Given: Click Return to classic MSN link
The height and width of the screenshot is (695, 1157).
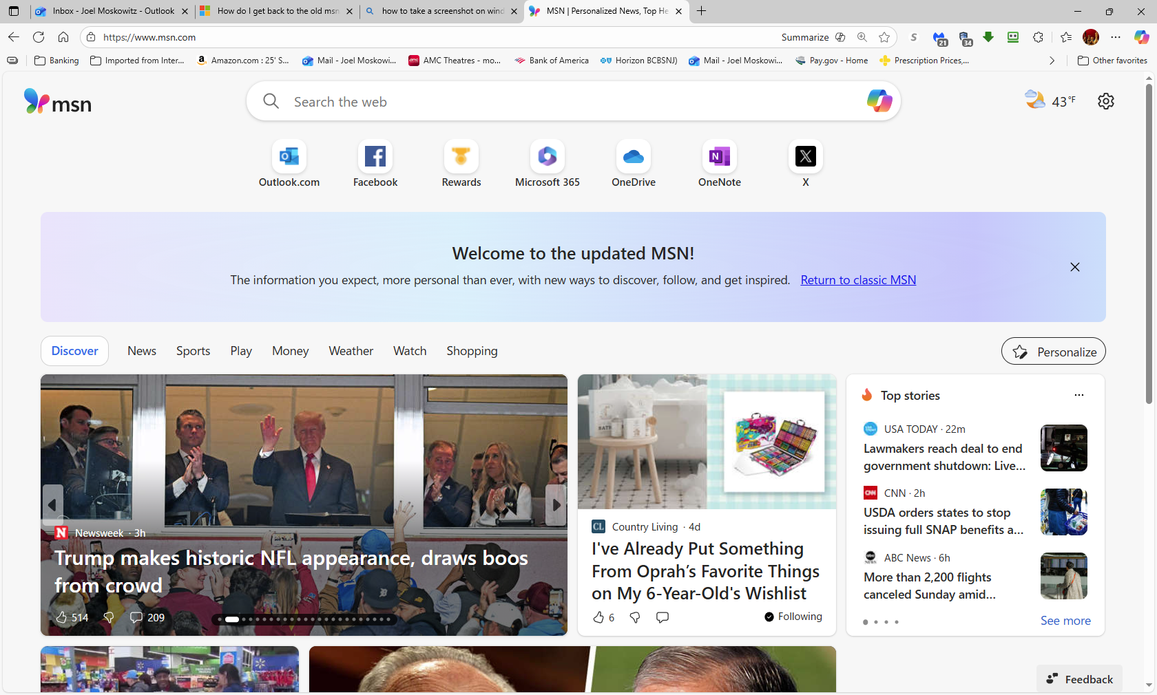Looking at the screenshot, I should tap(858, 280).
